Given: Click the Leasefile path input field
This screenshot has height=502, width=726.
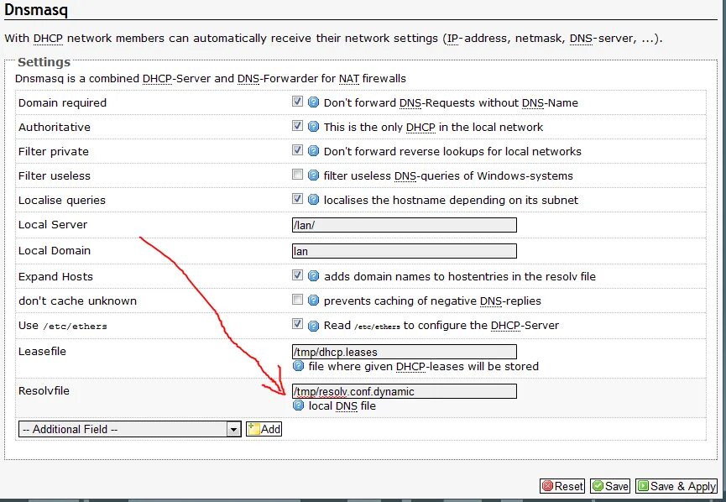Looking at the screenshot, I should (x=405, y=352).
